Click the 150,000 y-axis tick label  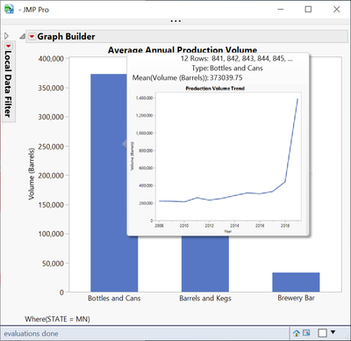click(51, 205)
